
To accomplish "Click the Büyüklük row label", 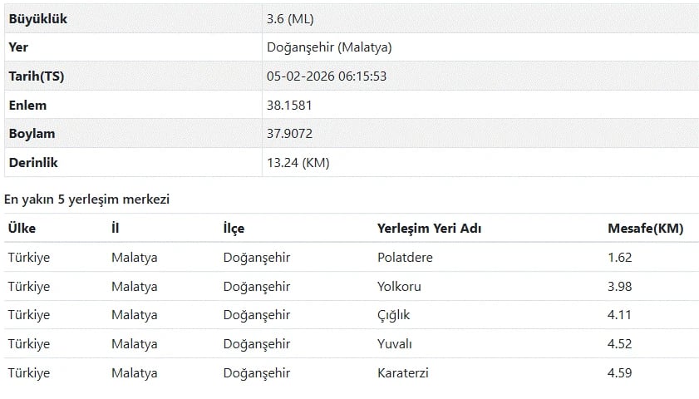I will tap(37, 18).
